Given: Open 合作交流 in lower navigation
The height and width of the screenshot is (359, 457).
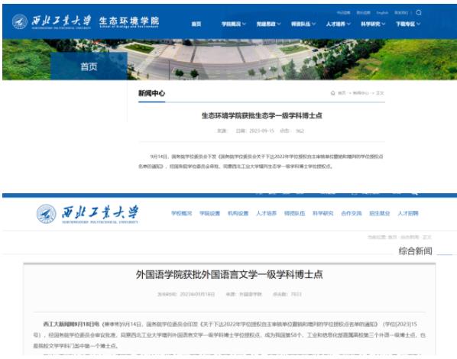Looking at the screenshot, I should (352, 213).
